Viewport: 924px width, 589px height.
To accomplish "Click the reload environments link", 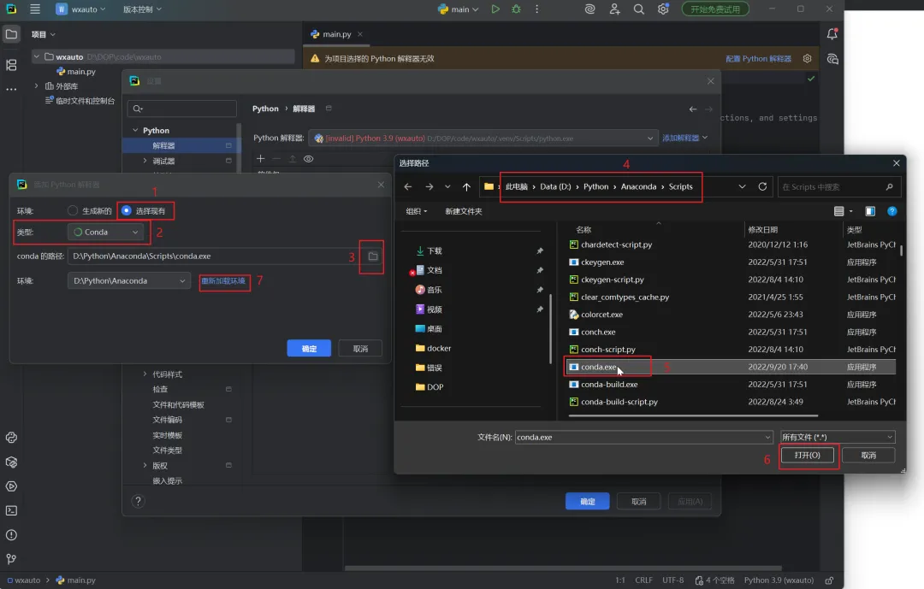I will [223, 281].
